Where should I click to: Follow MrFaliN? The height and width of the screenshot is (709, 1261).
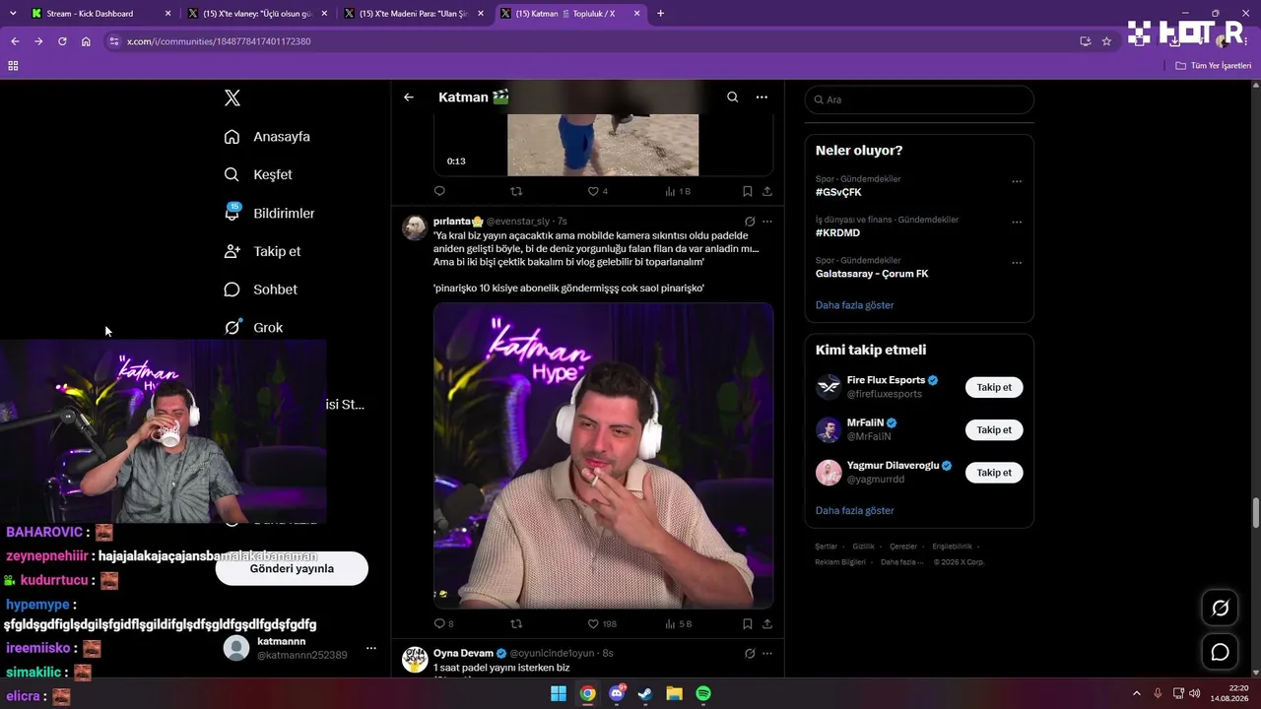click(x=994, y=429)
